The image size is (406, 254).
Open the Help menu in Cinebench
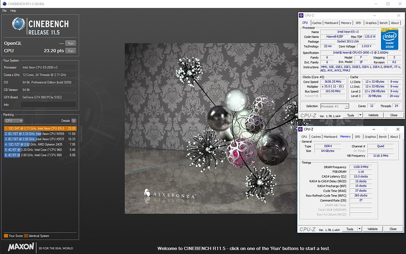(x=13, y=10)
